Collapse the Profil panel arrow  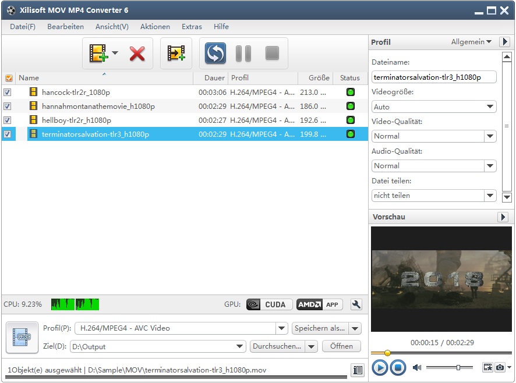505,42
